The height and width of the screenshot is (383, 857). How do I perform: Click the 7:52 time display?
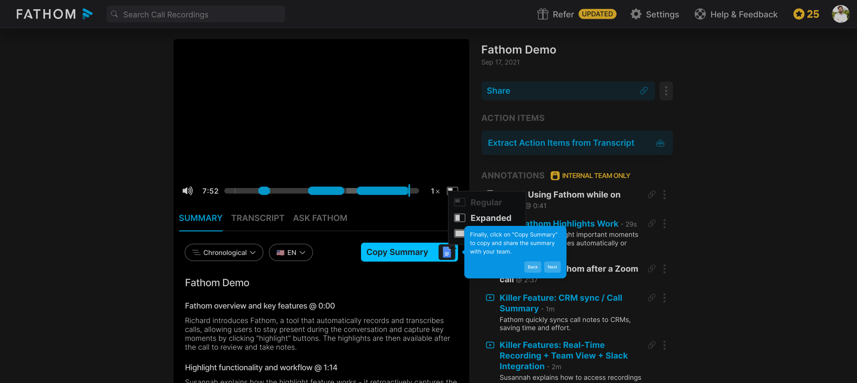coord(210,191)
